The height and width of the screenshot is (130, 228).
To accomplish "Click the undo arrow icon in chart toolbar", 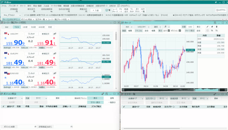I will click(208, 30).
